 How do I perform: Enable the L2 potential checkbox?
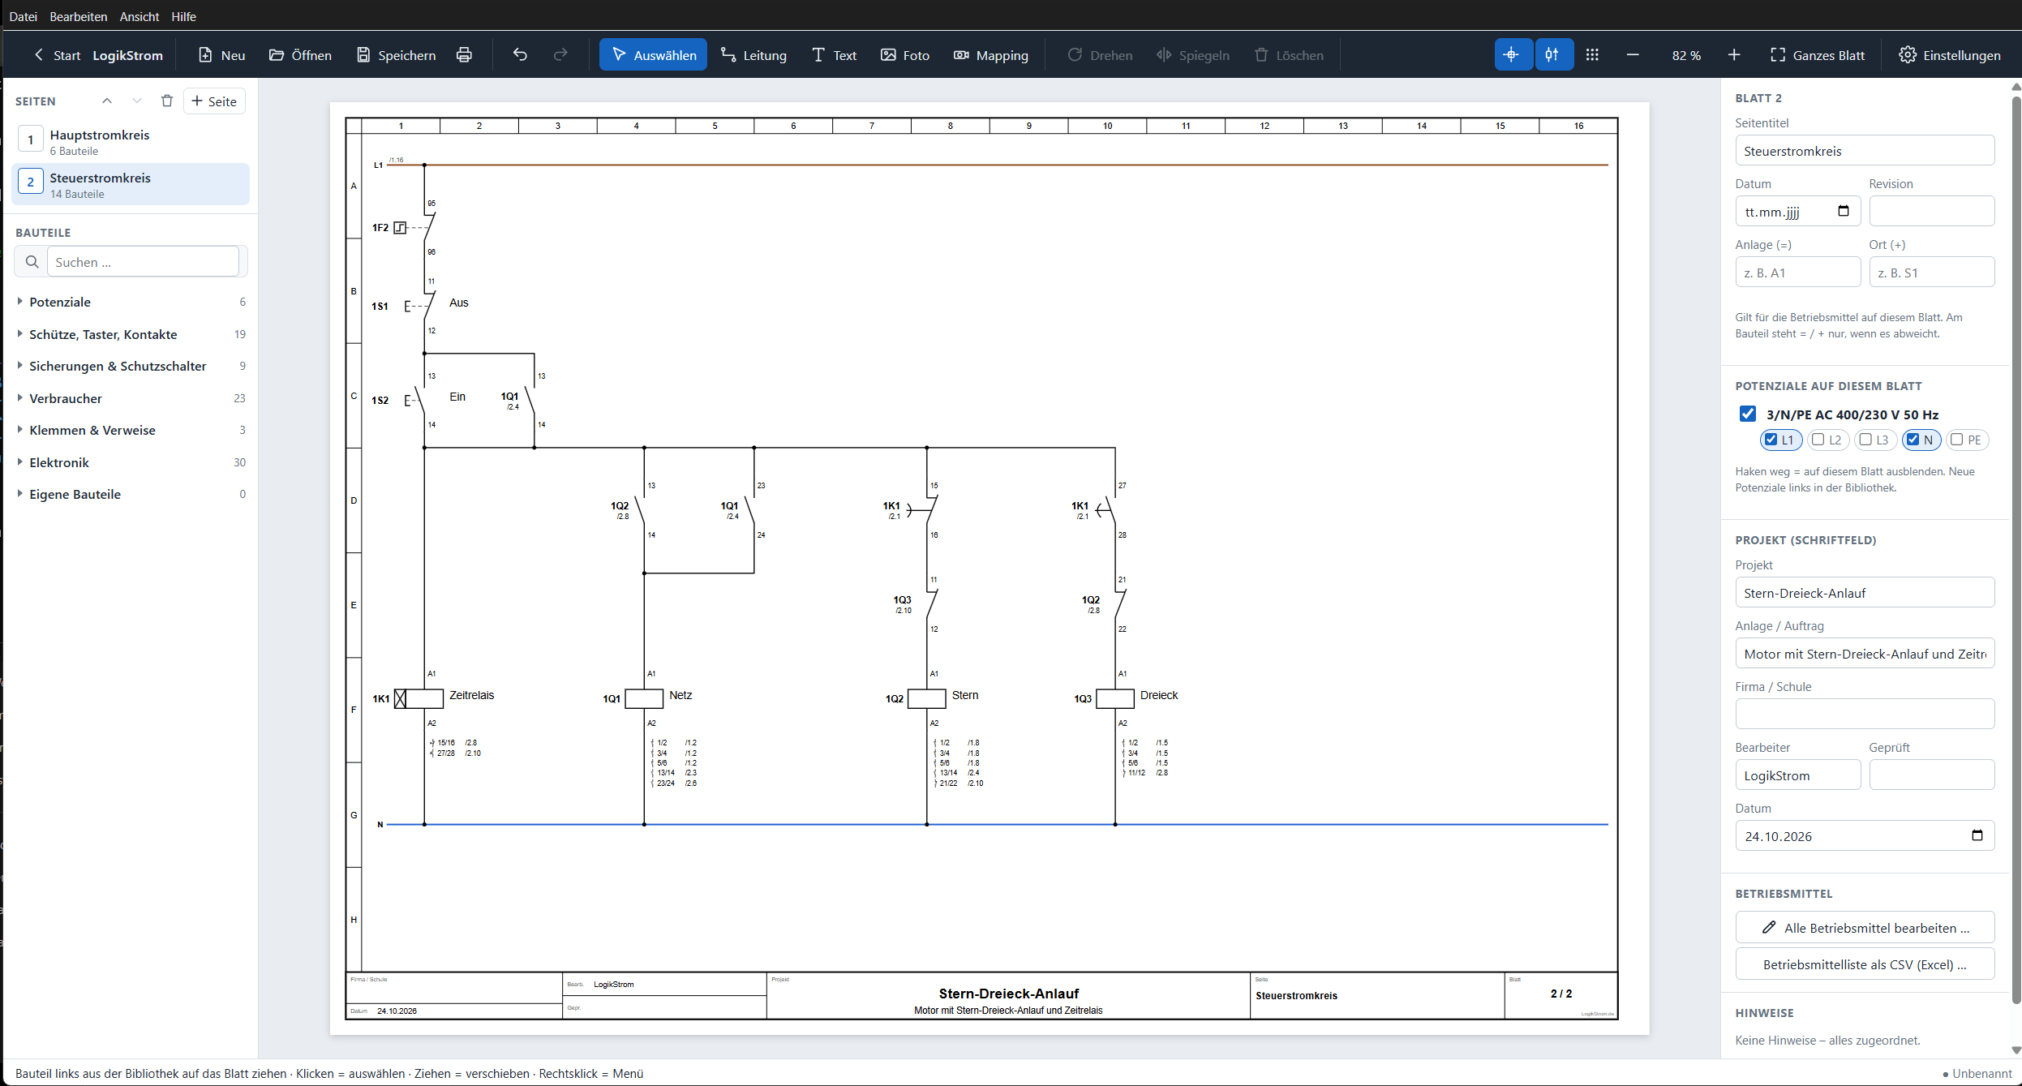(1818, 440)
